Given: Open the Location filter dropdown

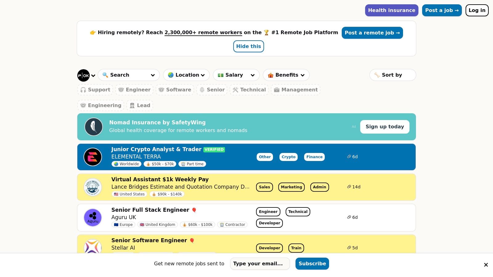Looking at the screenshot, I should click(x=186, y=75).
